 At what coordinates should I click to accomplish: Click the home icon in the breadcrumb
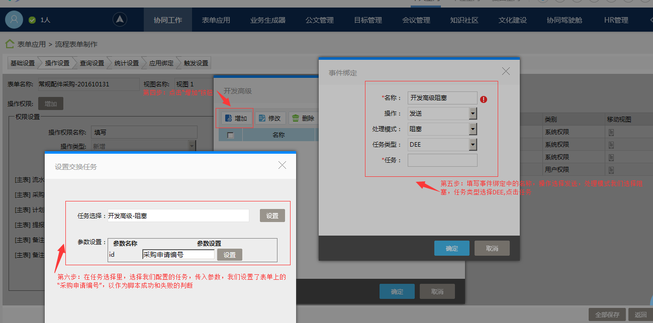[10, 44]
